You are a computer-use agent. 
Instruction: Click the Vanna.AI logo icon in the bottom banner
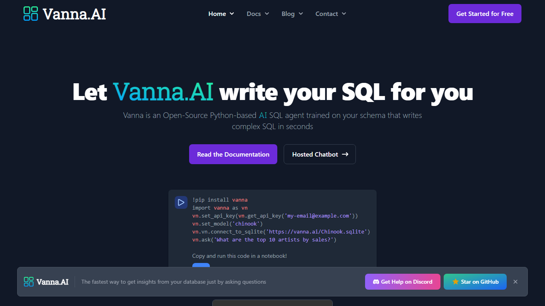[29, 282]
